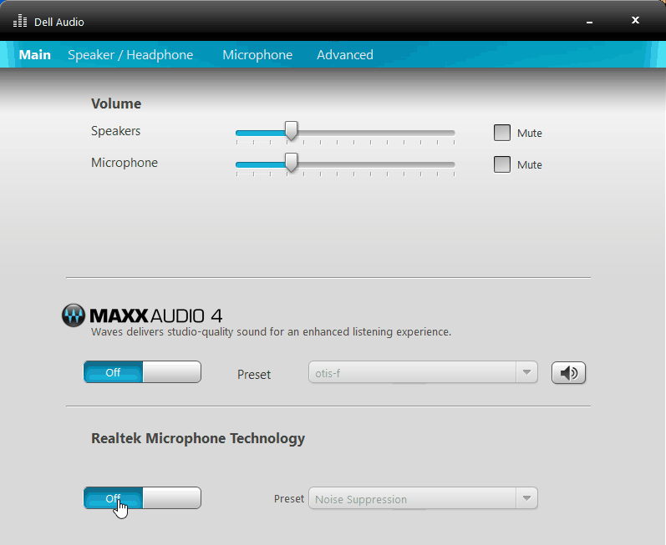
Task: Open the otis-f preset dropdown
Action: click(423, 372)
